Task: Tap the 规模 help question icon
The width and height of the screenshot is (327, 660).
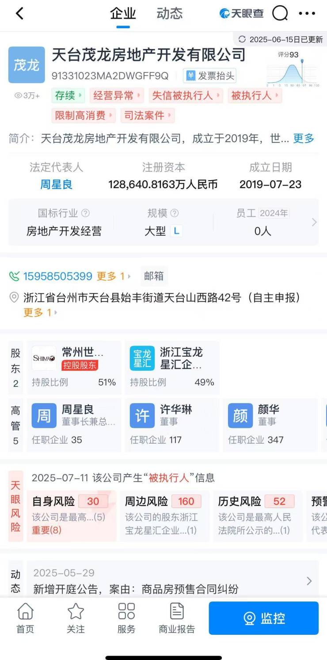Action: pyautogui.click(x=175, y=213)
